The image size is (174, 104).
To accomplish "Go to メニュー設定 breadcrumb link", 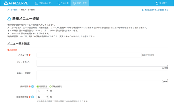I will [13, 10].
